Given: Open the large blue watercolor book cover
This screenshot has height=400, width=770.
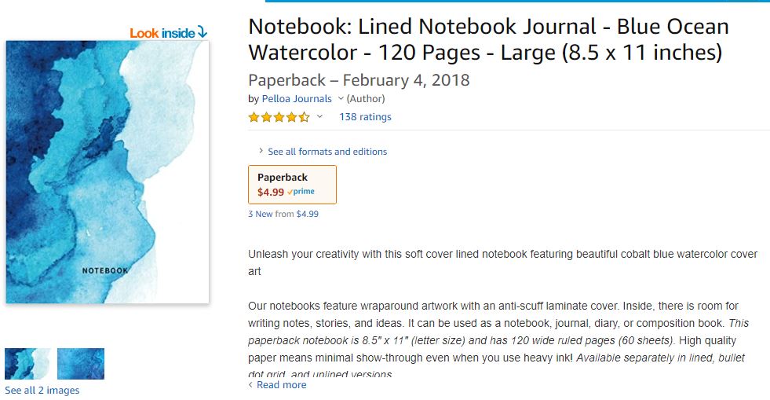Looking at the screenshot, I should pos(108,172).
